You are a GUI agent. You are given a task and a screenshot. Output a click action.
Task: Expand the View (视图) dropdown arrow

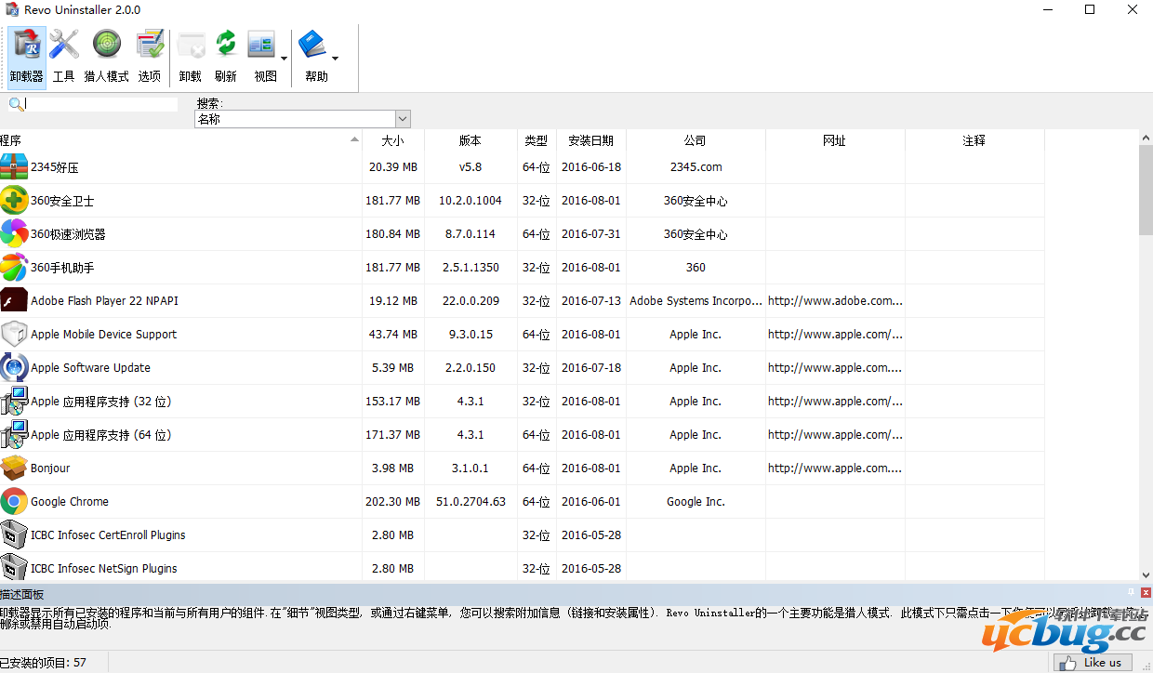point(284,59)
